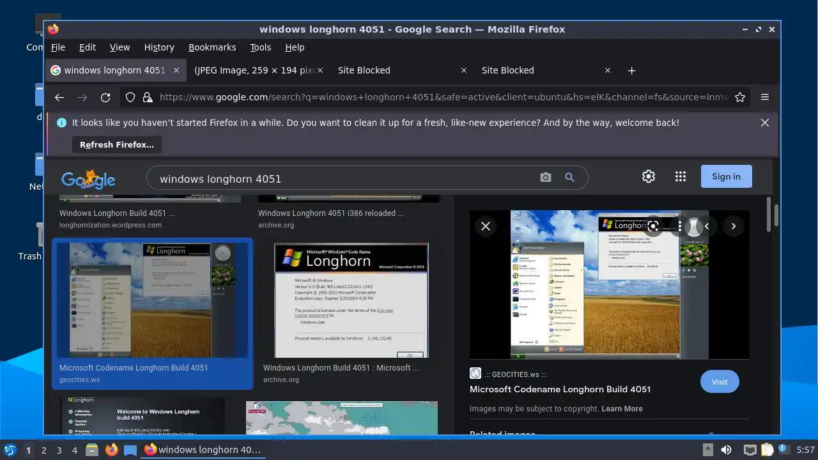Viewport: 818px width, 460px height.
Task: Launch Firefox from the taskbar quick launcher
Action: (x=111, y=450)
